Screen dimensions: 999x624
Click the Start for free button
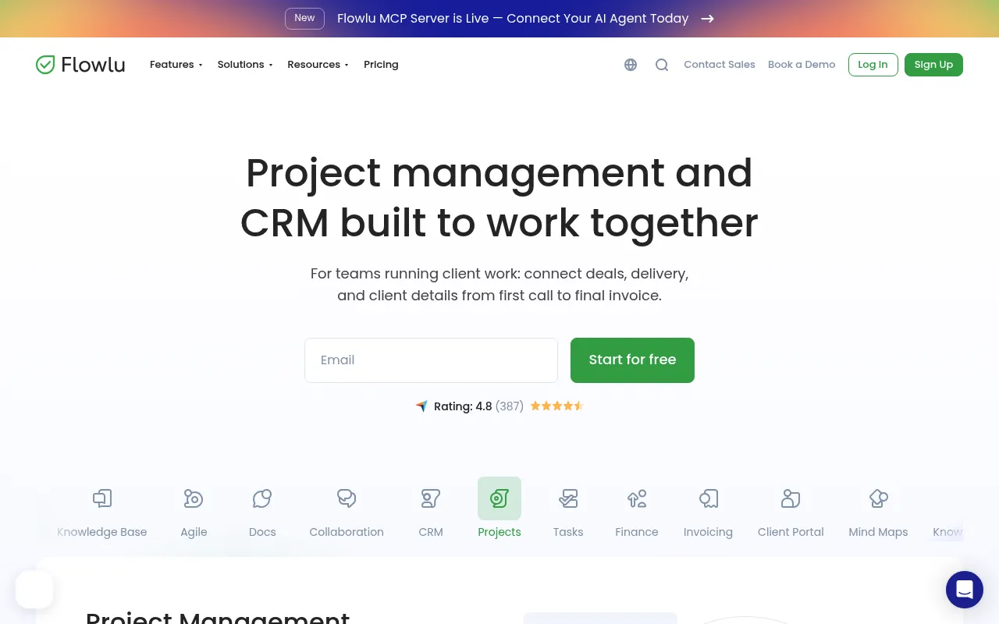[632, 360]
